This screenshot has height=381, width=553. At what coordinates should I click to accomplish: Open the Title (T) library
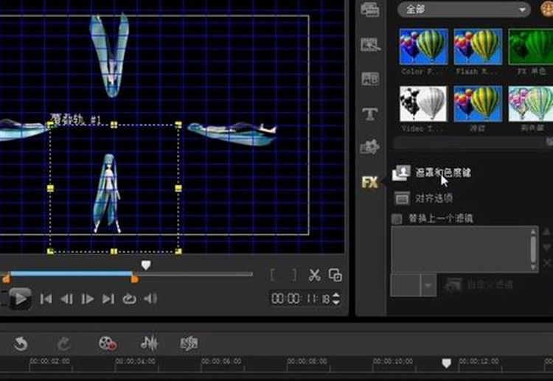tap(369, 114)
